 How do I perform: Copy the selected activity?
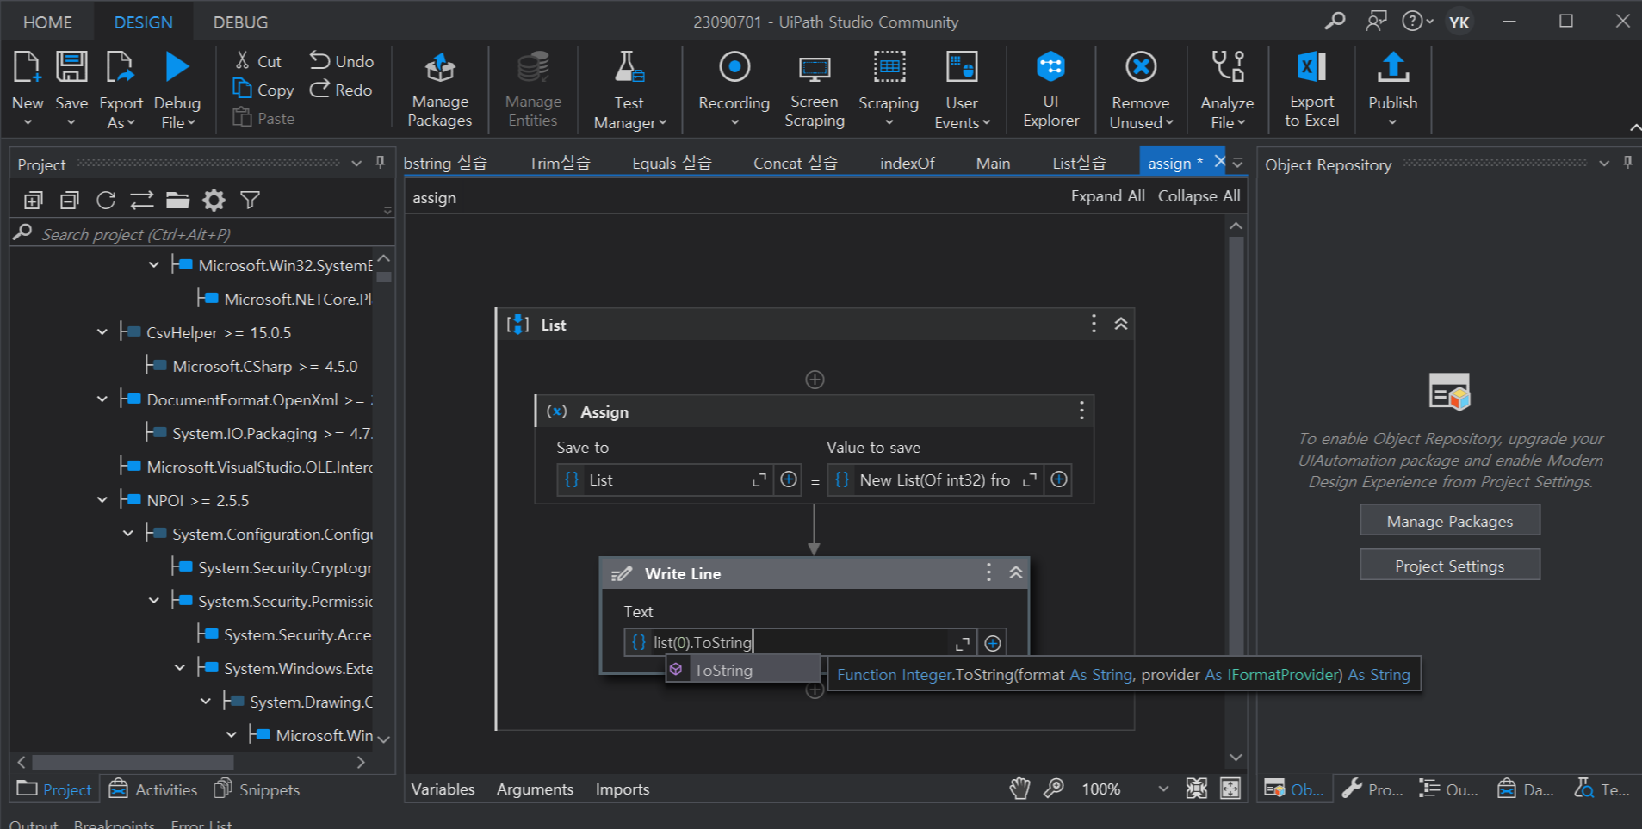point(263,90)
